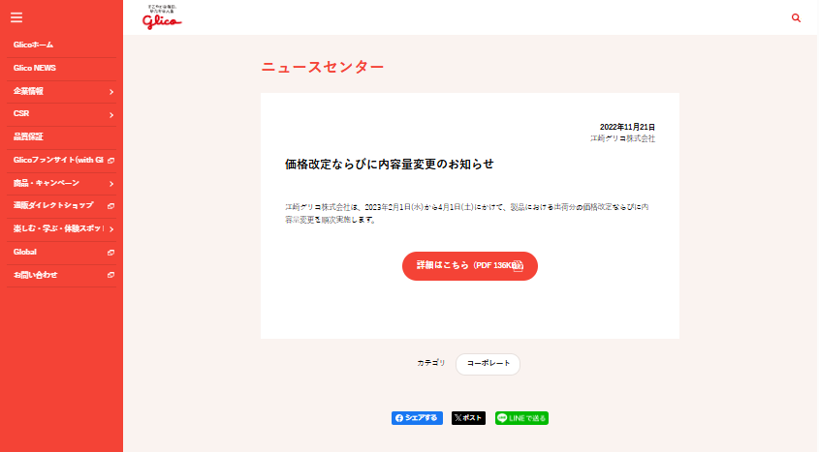Expand the CSR submenu arrow
This screenshot has width=819, height=452.
(111, 114)
